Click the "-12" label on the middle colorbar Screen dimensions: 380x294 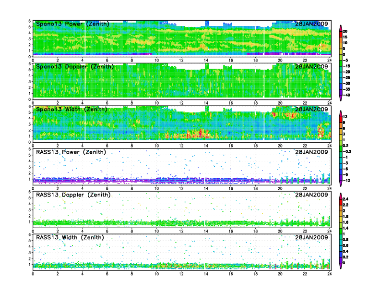346,181
